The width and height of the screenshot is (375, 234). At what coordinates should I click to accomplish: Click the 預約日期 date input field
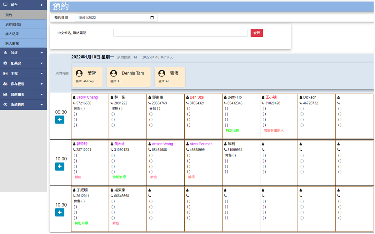(x=116, y=18)
